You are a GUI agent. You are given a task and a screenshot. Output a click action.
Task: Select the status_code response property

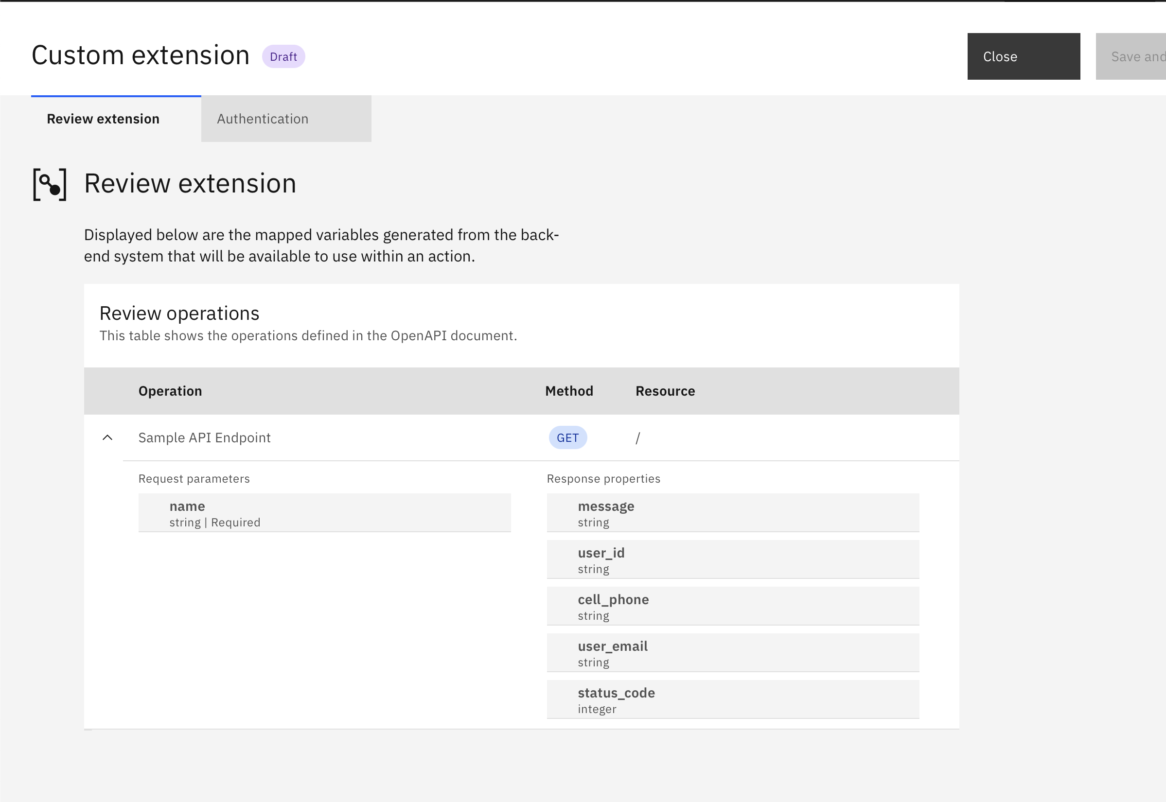pos(733,699)
